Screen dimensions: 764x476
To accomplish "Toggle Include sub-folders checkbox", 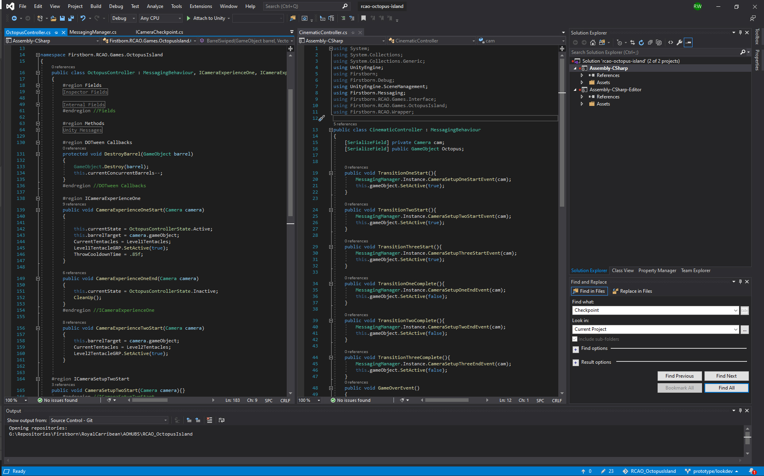I will (x=575, y=339).
